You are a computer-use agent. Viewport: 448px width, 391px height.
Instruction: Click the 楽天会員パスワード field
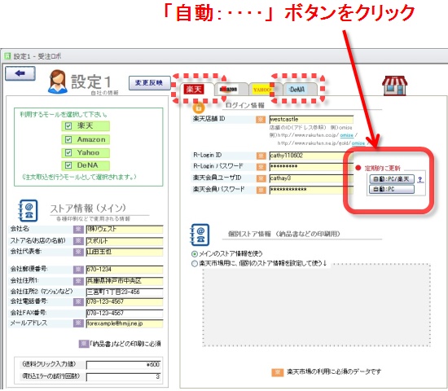[311, 190]
